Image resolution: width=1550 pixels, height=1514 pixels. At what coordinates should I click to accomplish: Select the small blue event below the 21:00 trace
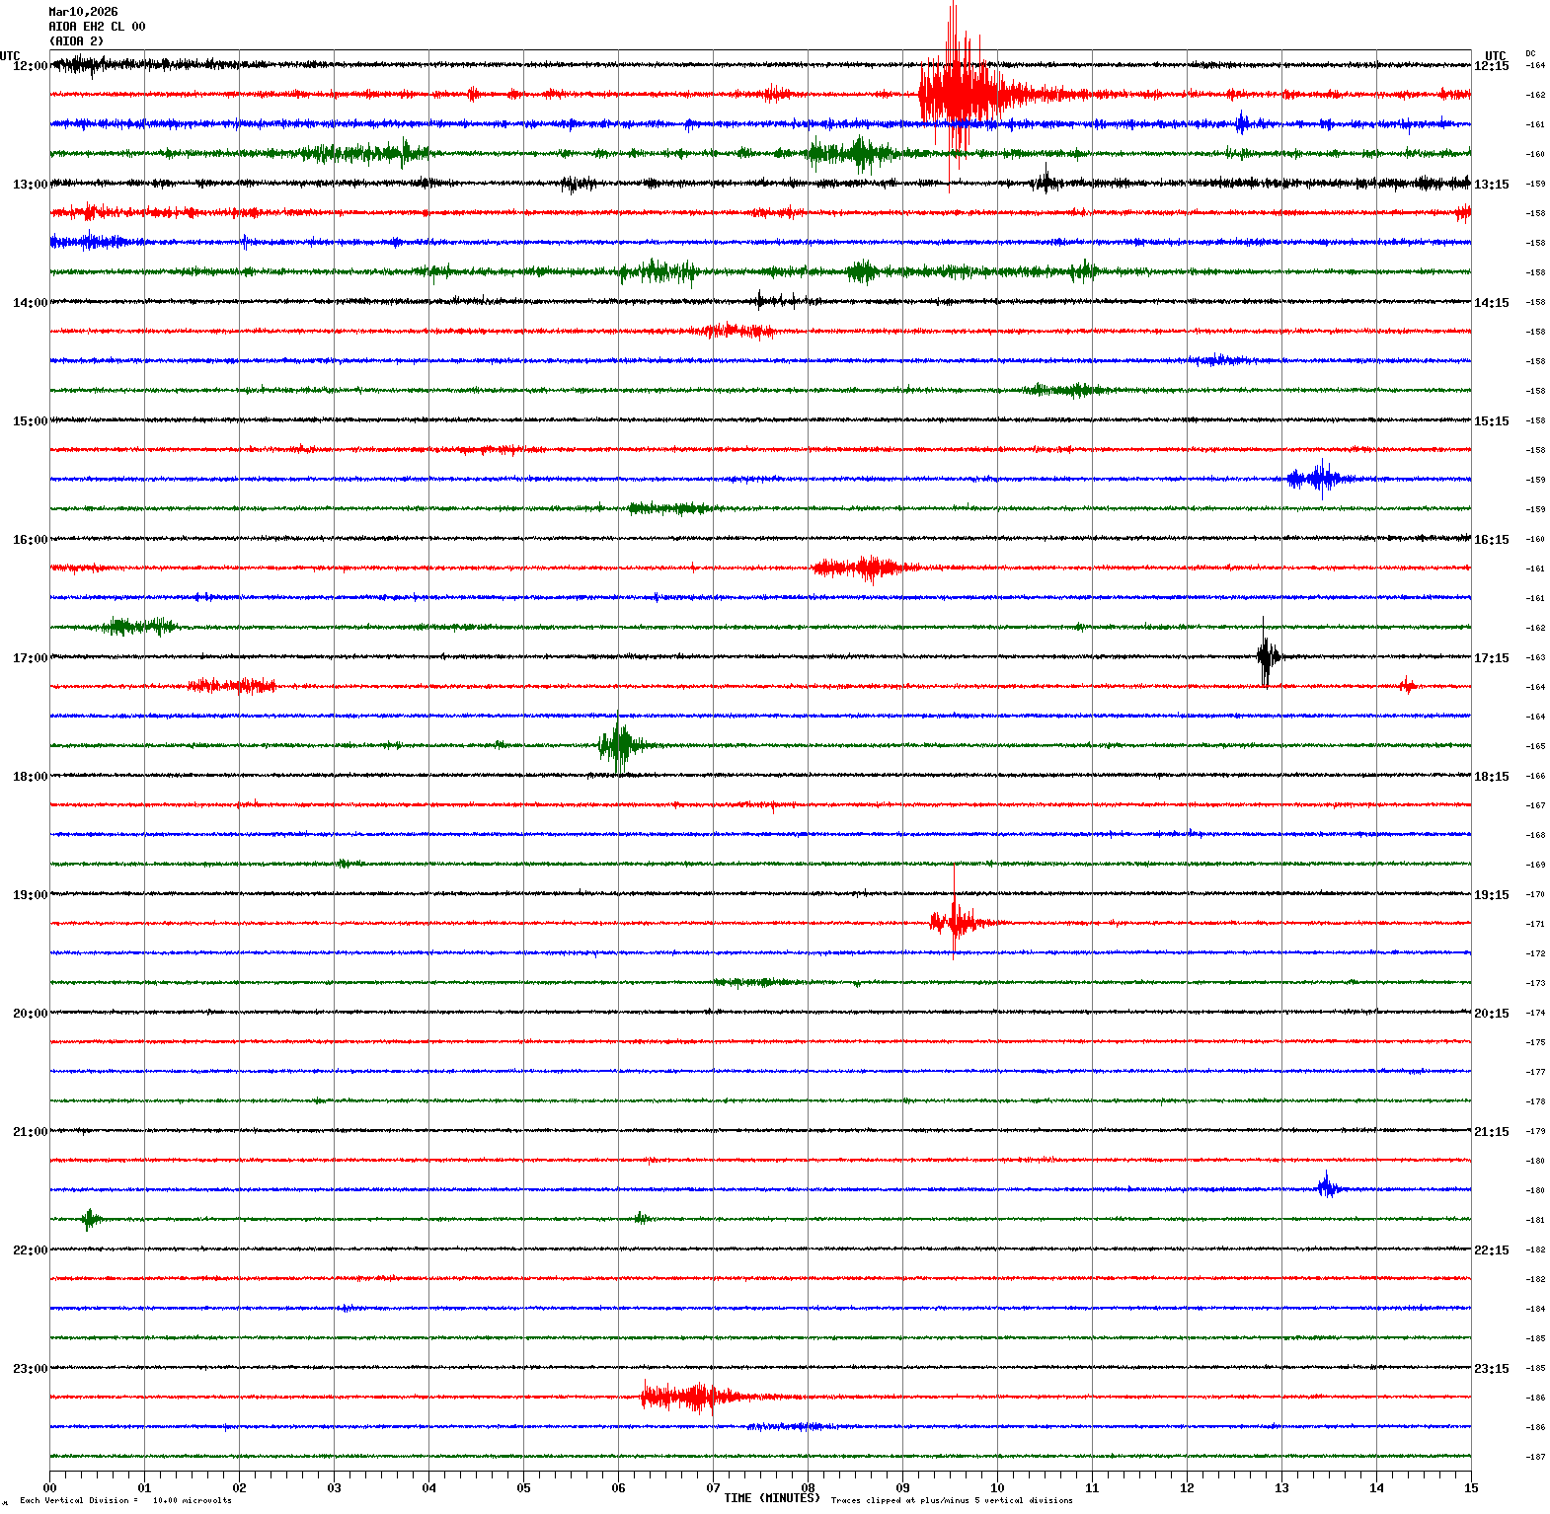1327,1187
